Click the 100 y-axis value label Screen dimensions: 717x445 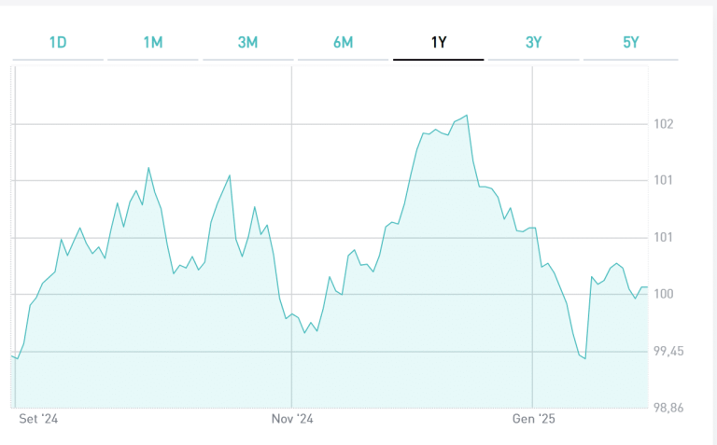click(x=664, y=295)
